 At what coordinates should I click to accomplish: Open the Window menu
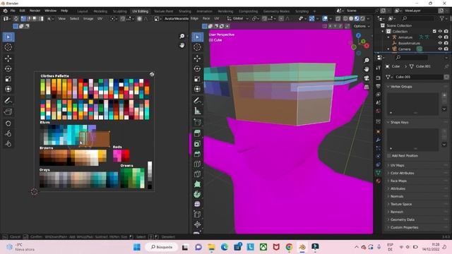tap(50, 11)
